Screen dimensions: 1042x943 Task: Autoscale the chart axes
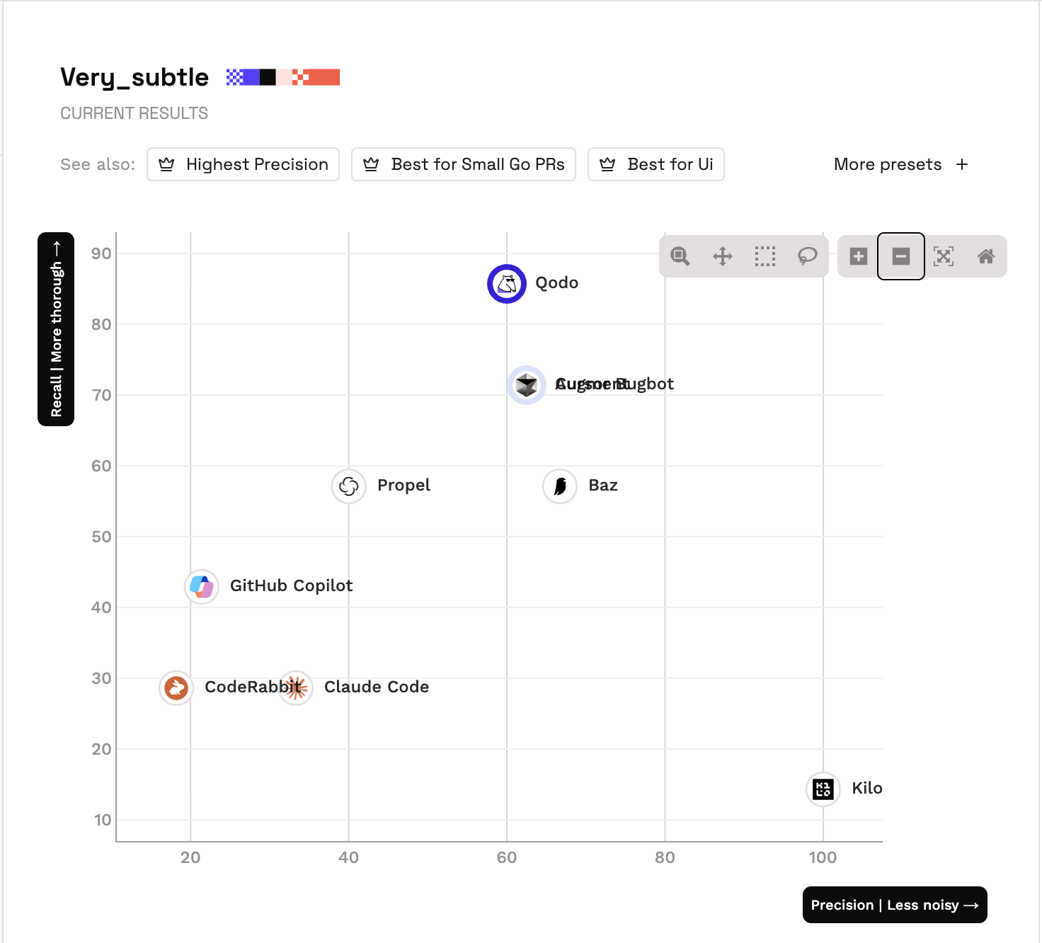pos(944,256)
